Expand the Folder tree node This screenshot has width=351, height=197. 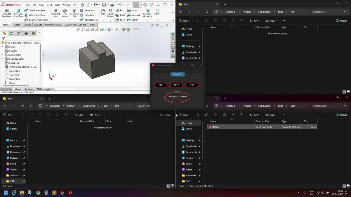pos(2,47)
